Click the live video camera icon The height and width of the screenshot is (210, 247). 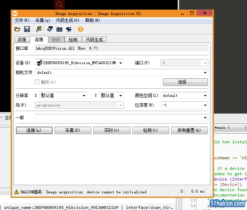click(x=69, y=29)
